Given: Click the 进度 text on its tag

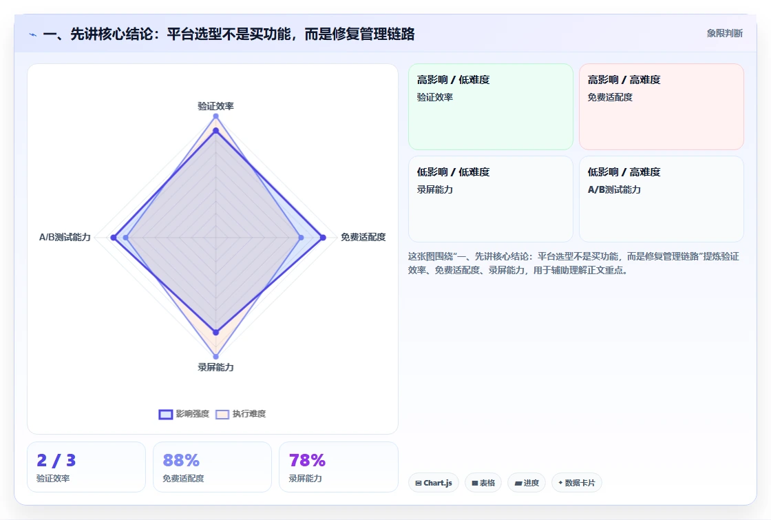Looking at the screenshot, I should (x=531, y=483).
